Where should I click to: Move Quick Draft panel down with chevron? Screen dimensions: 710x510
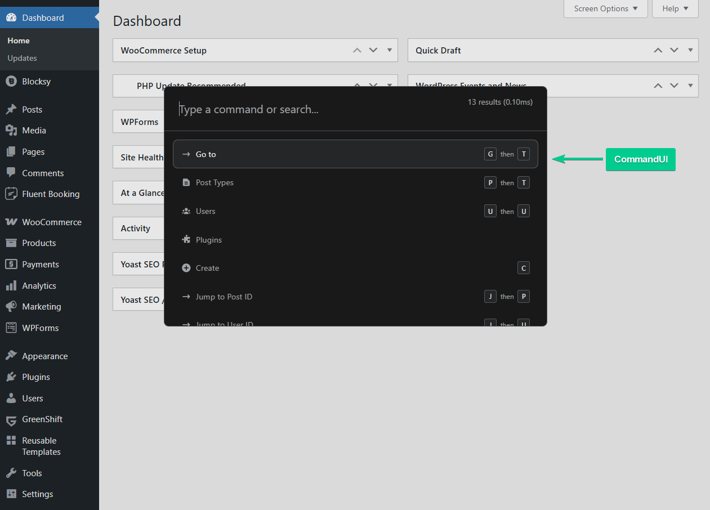tap(674, 50)
